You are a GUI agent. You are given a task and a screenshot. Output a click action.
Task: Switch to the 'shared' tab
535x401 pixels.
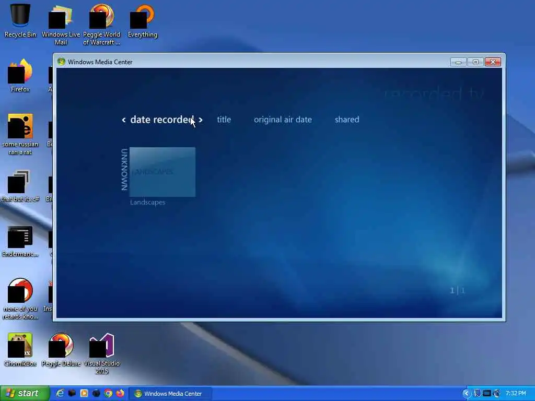coord(347,120)
